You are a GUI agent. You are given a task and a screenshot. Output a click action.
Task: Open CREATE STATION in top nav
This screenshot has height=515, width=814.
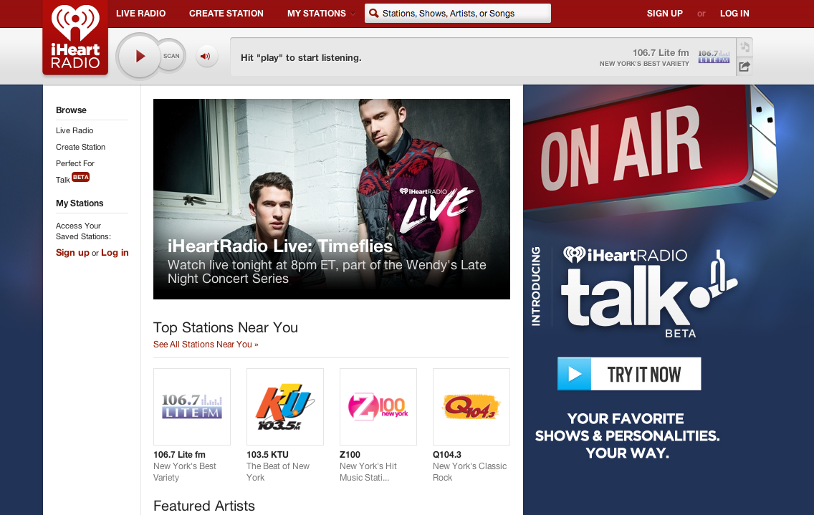(x=226, y=14)
